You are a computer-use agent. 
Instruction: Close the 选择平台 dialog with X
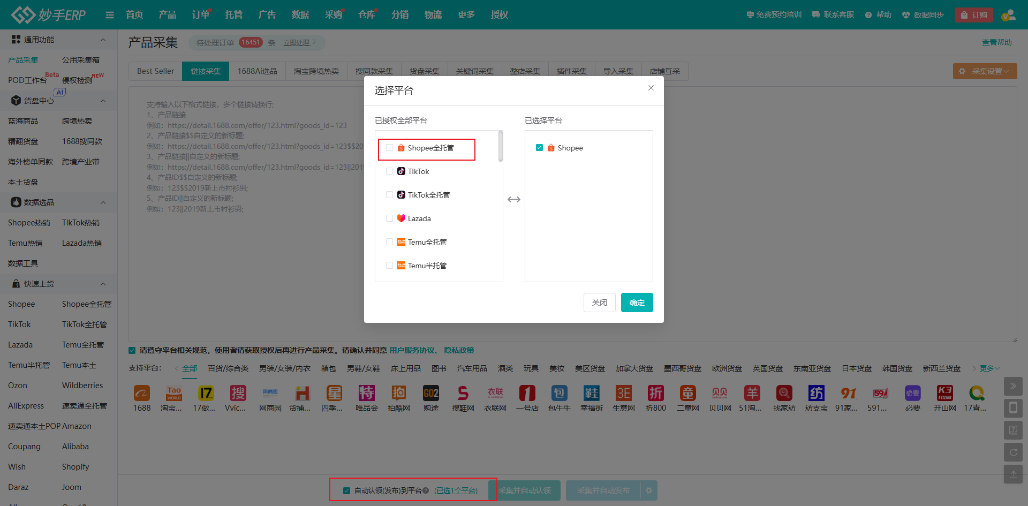point(651,88)
